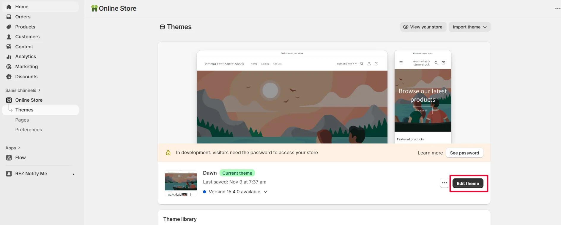Click the cart icon in the desktop theme preview

click(x=376, y=64)
